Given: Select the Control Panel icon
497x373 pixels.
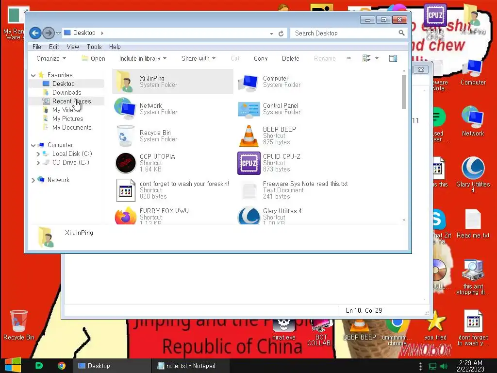Looking at the screenshot, I should pyautogui.click(x=249, y=109).
